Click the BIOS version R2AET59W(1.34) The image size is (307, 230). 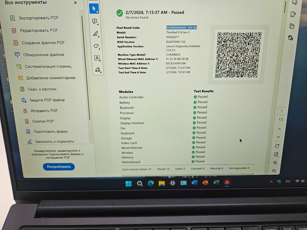[176, 42]
